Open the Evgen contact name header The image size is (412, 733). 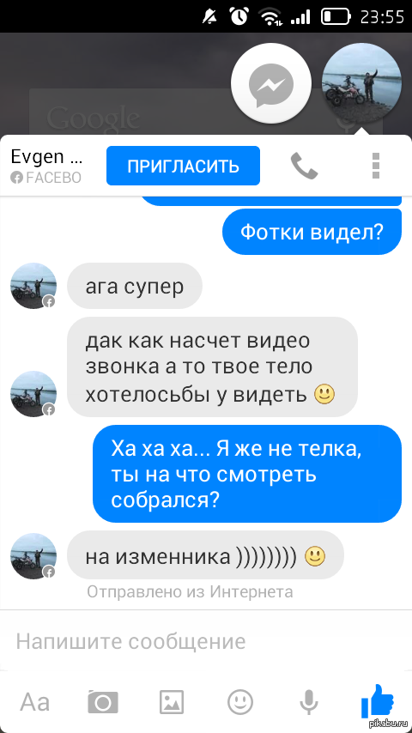46,166
